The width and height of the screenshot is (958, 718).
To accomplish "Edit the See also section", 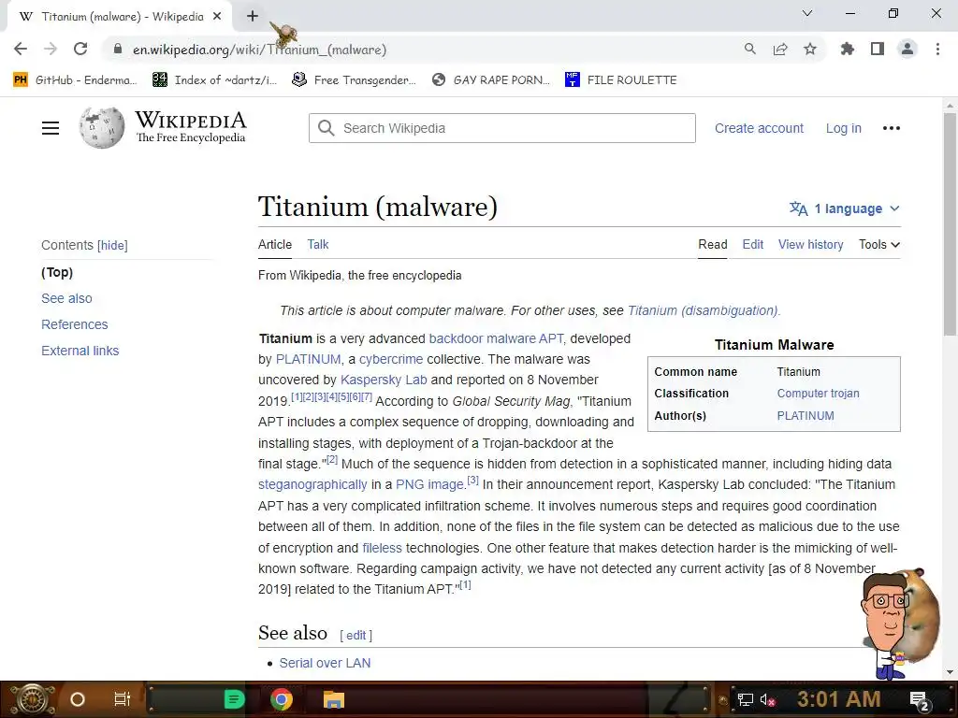I will pyautogui.click(x=356, y=636).
